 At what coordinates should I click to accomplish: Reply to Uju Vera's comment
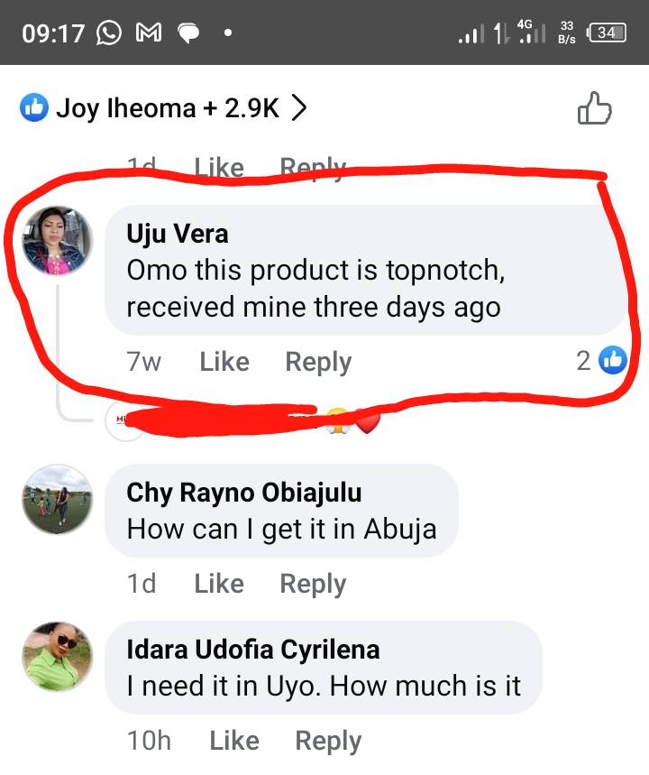point(318,362)
